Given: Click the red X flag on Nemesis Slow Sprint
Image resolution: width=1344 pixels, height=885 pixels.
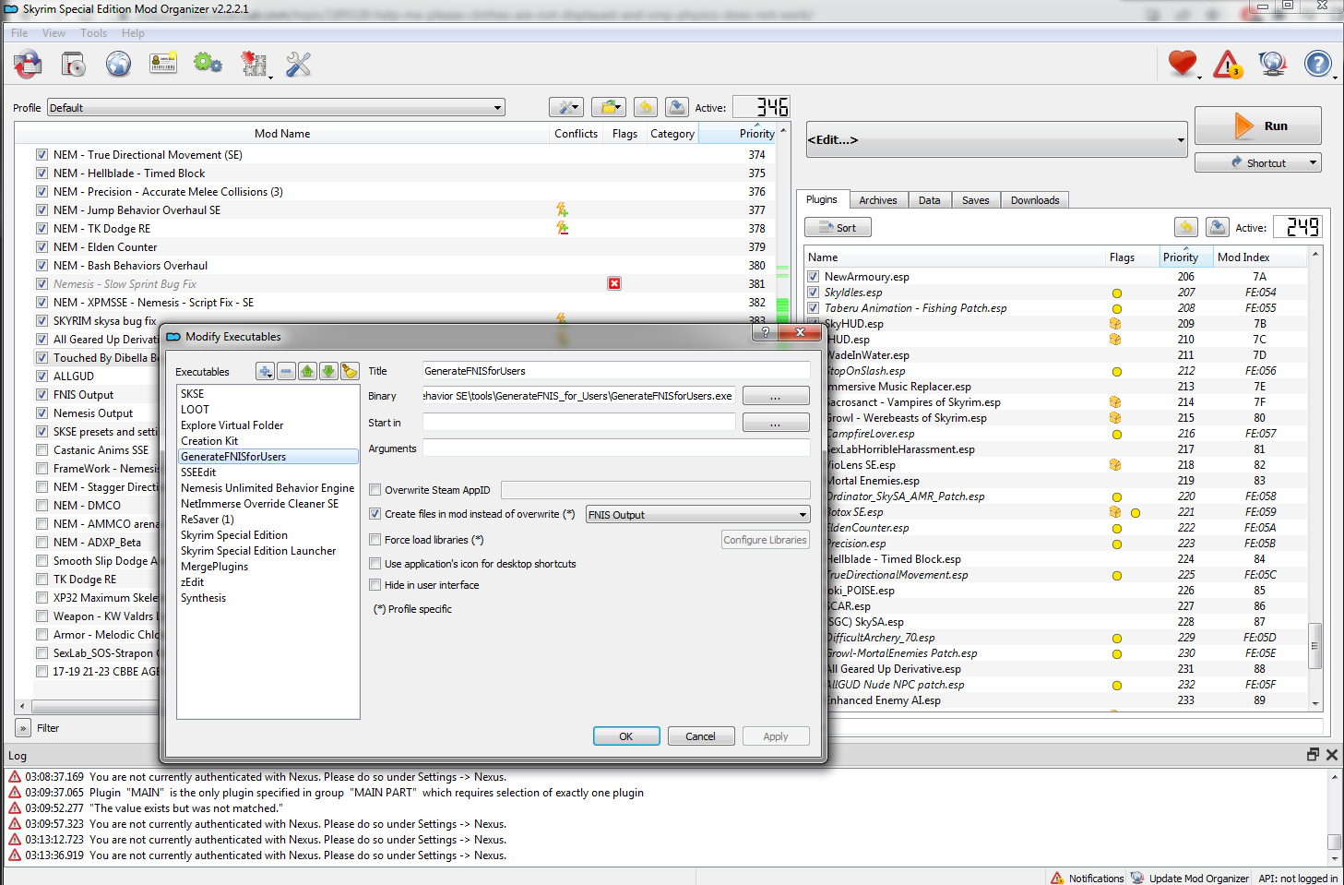Looking at the screenshot, I should pos(614,283).
